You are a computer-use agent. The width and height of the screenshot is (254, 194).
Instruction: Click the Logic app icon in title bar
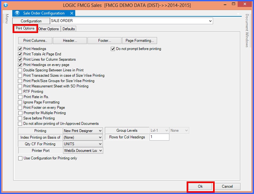[5, 5]
